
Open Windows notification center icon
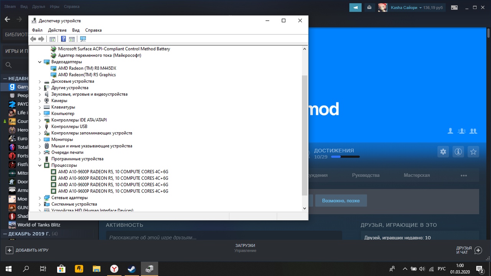479,269
